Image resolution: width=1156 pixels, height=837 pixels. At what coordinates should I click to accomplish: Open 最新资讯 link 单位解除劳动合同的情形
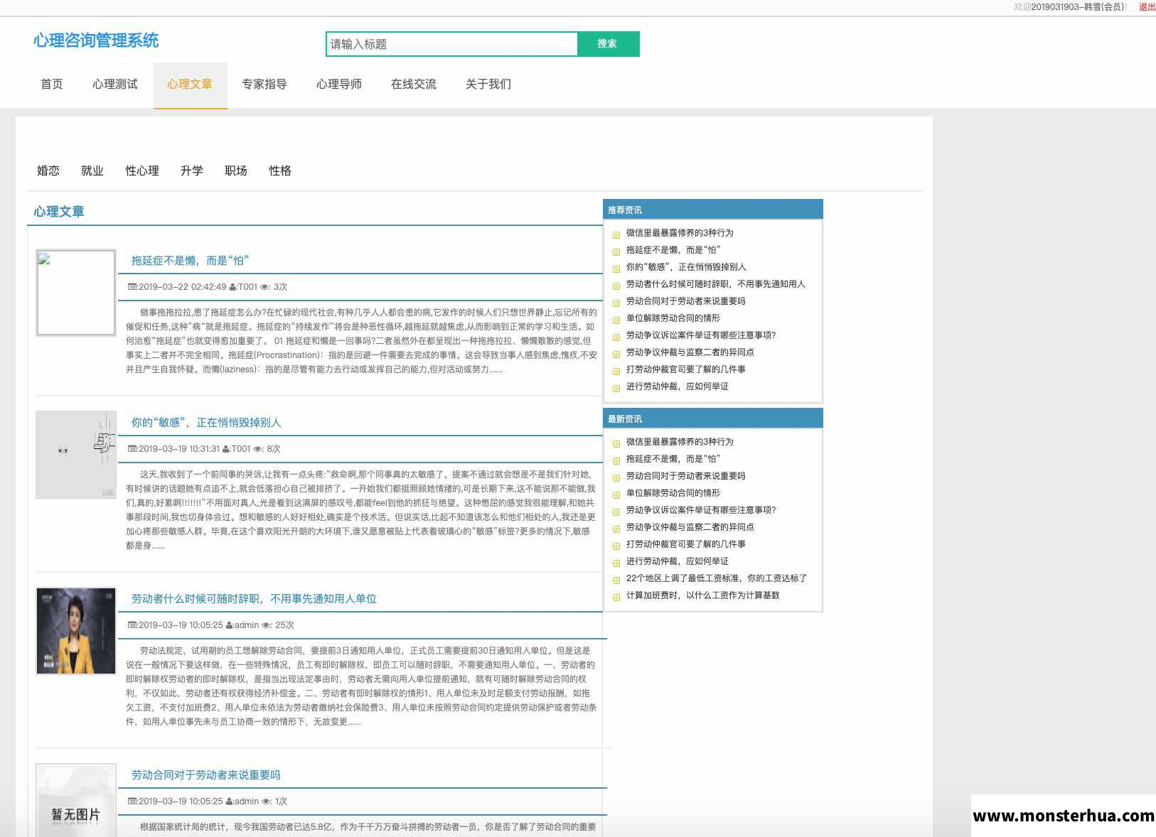pos(673,493)
